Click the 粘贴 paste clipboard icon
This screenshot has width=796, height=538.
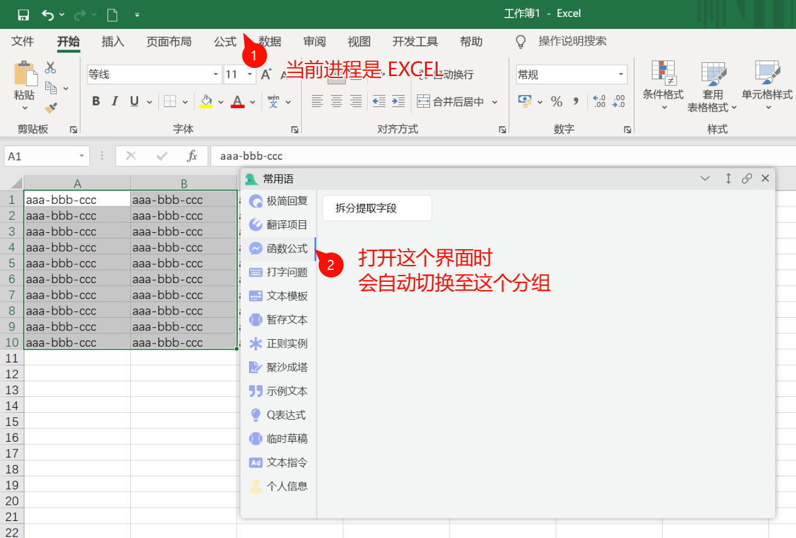point(25,74)
